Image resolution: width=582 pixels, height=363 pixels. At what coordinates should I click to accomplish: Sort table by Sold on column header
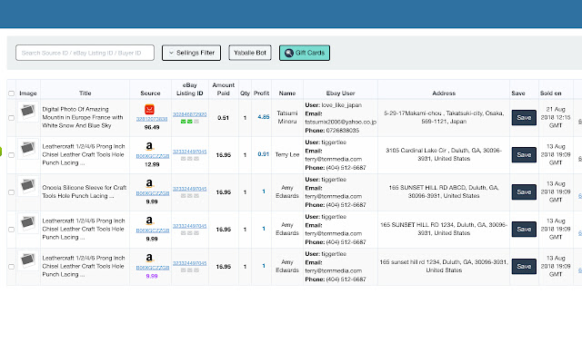[551, 93]
